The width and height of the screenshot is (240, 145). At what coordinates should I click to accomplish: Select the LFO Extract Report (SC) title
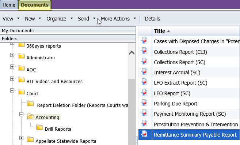pyautogui.click(x=180, y=83)
